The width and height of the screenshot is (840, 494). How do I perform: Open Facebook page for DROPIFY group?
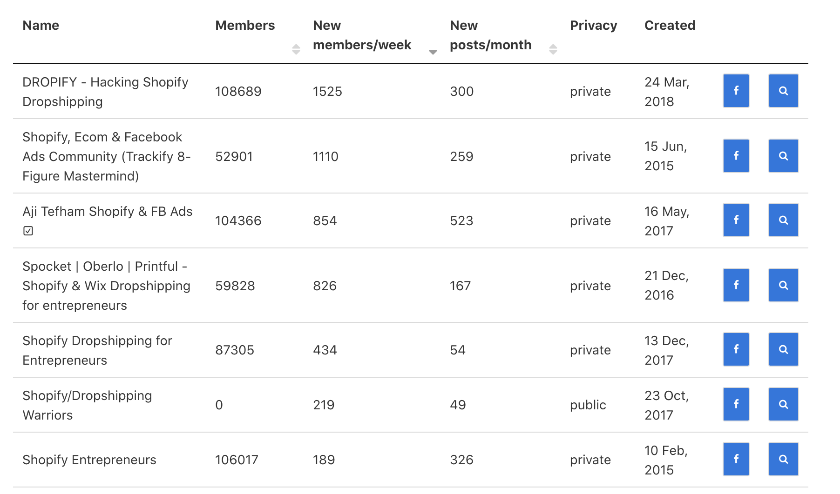[736, 91]
